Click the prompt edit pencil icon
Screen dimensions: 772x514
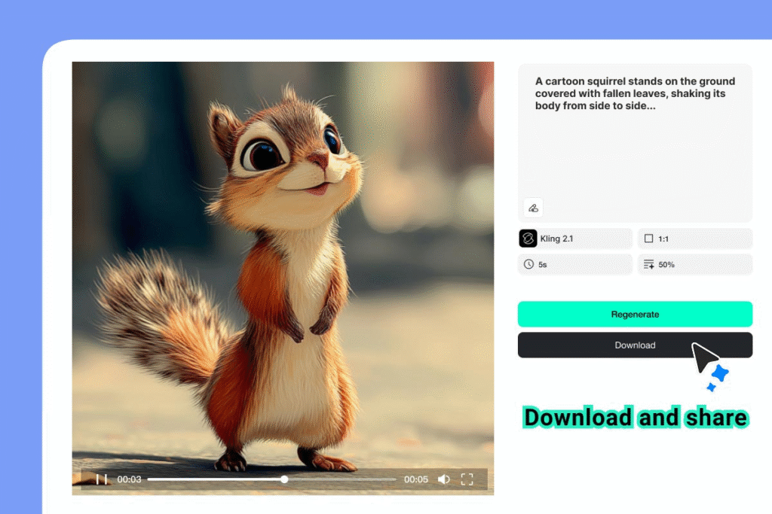[533, 208]
